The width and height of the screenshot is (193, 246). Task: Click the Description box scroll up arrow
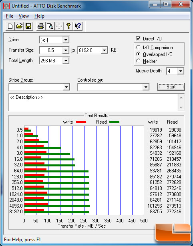point(181,98)
